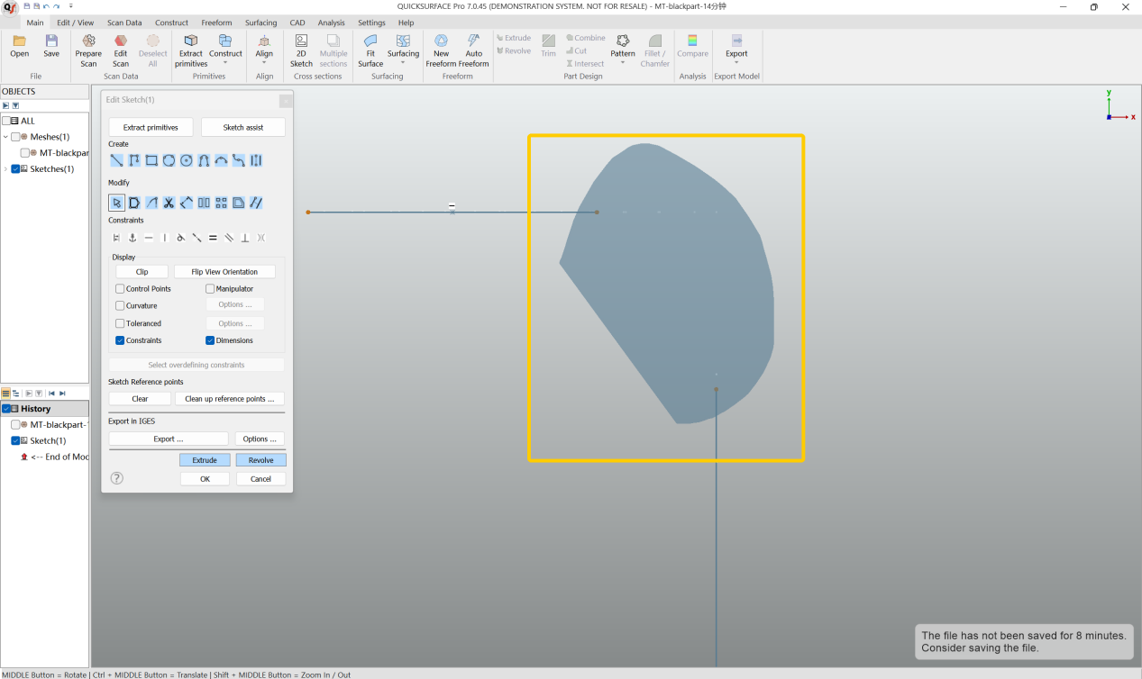The image size is (1142, 679).
Task: Open the Surfacing menu
Action: point(260,23)
